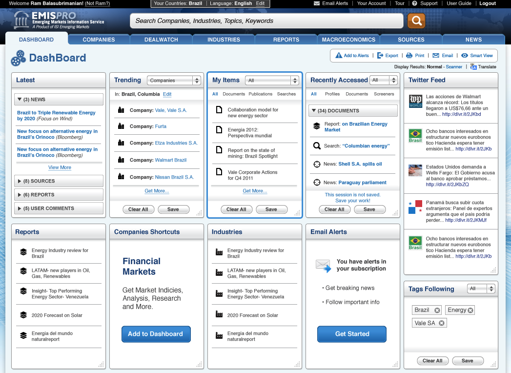Click the Translate icon
511x373 pixels.
click(473, 67)
